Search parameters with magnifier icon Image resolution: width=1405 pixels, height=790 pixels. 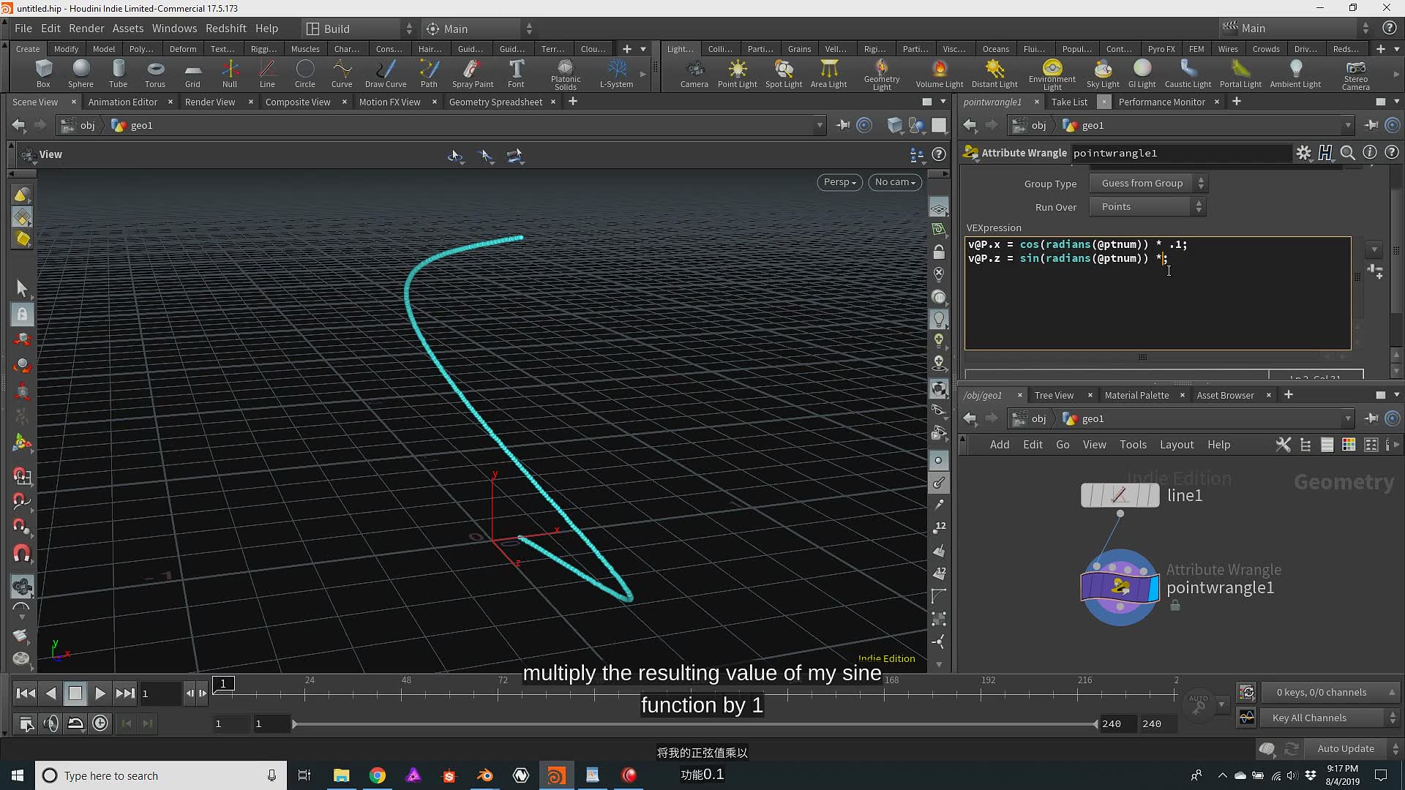[1347, 153]
